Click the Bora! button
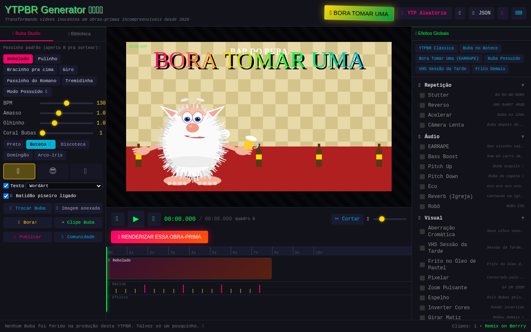This screenshot has width=531, height=332. [28, 222]
